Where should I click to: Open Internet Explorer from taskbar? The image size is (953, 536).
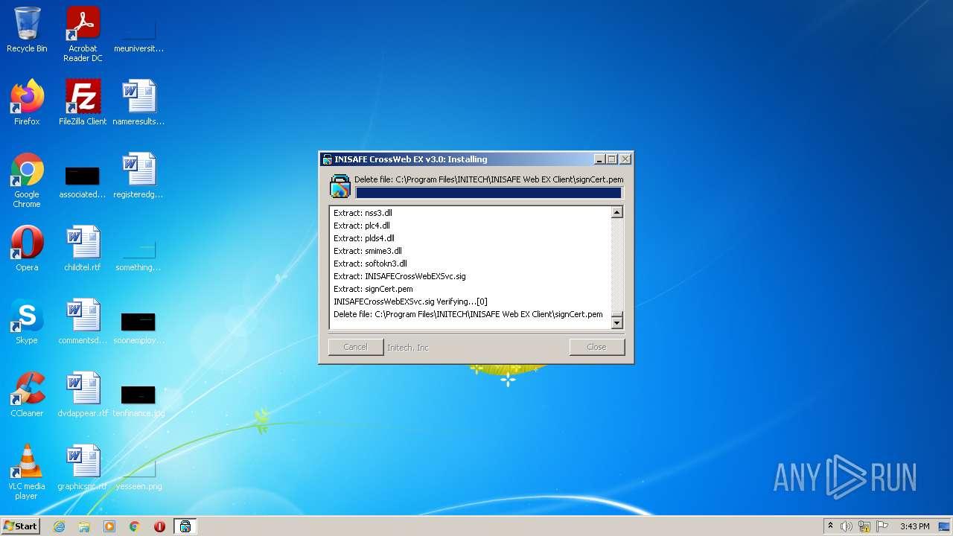59,526
